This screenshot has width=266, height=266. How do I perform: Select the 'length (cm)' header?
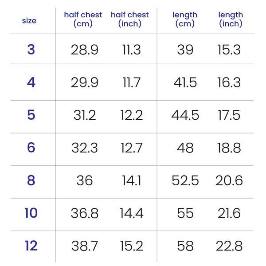[185, 19]
